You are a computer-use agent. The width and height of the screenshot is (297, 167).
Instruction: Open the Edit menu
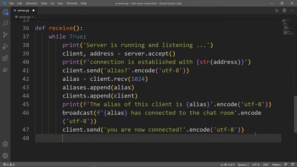pos(19,3)
